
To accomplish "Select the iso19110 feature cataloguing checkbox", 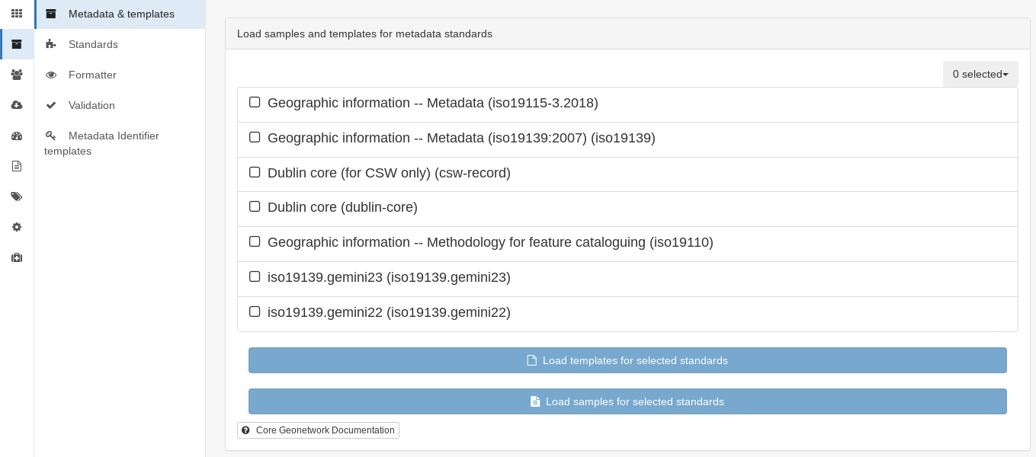I will point(255,241).
